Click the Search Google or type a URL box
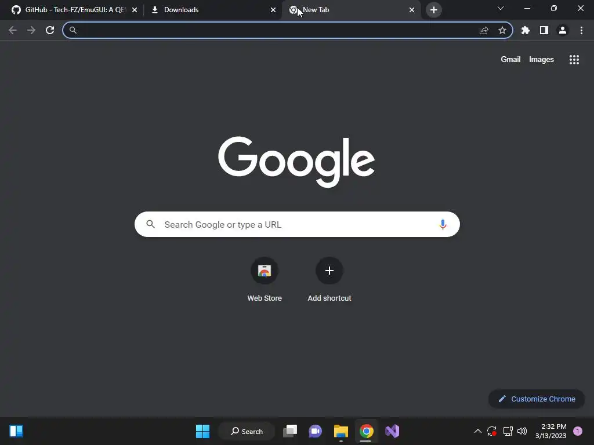Image resolution: width=594 pixels, height=445 pixels. (297, 224)
